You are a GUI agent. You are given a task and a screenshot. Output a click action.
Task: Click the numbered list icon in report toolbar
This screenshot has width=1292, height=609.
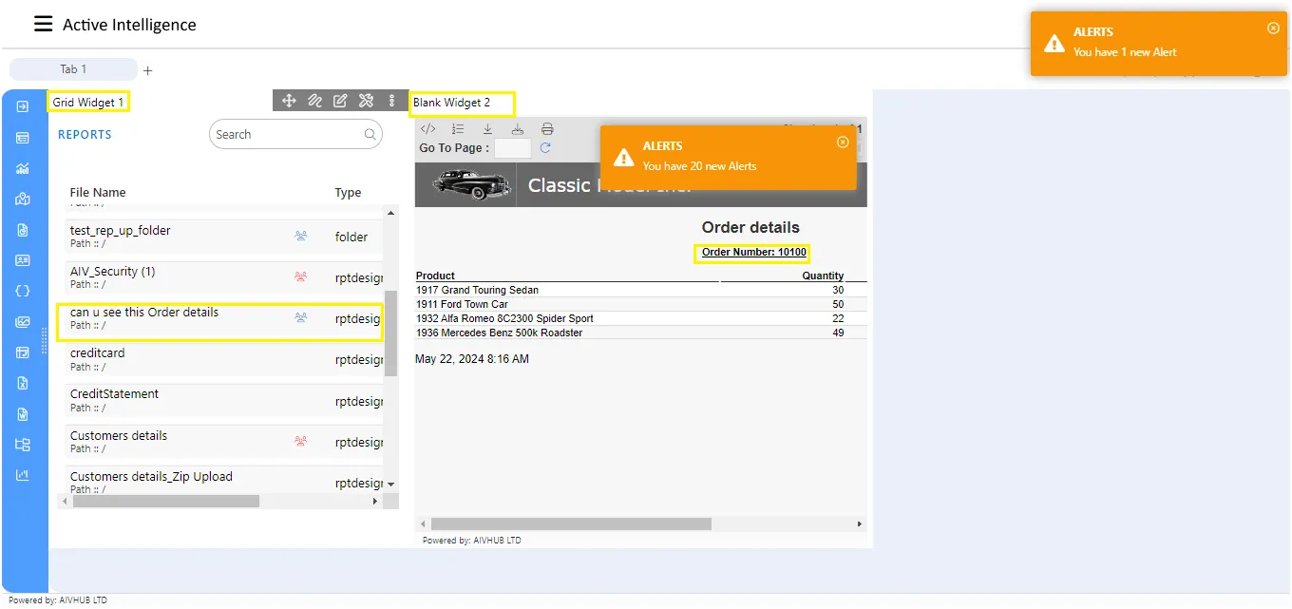[x=458, y=129]
